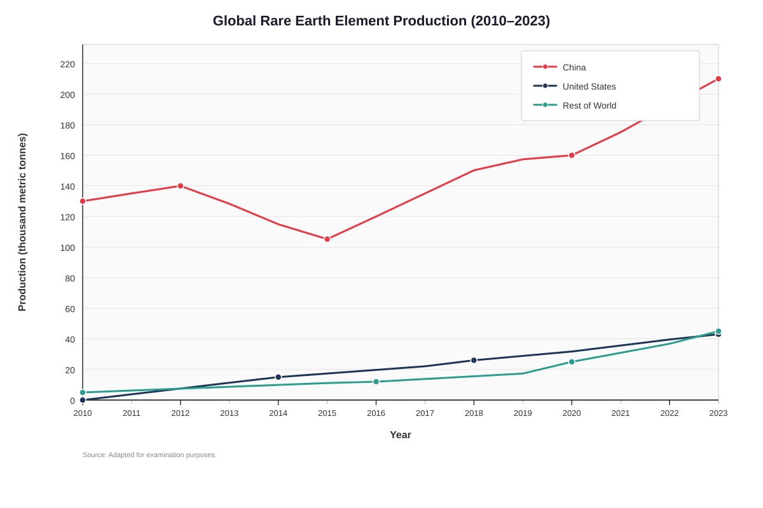Image resolution: width=763 pixels, height=508 pixels.
Task: Click the teal Rest of World legend marker
Action: 545,105
